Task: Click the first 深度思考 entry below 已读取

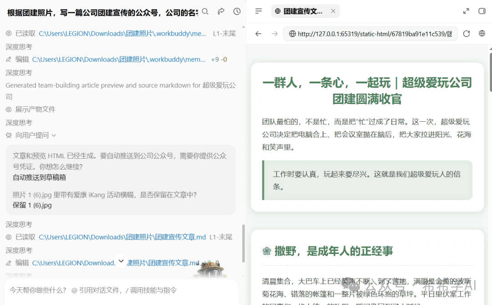Action: point(19,47)
